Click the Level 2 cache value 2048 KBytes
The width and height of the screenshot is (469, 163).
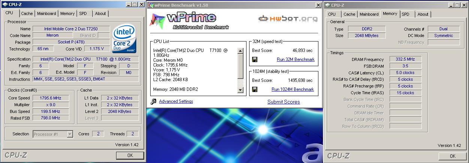pos(119,111)
